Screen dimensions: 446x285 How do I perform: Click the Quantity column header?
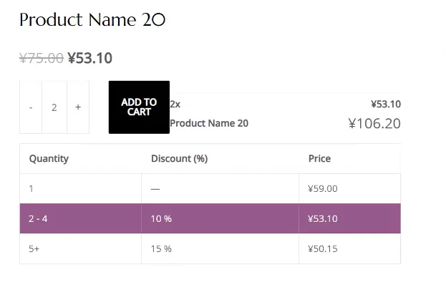pos(49,158)
